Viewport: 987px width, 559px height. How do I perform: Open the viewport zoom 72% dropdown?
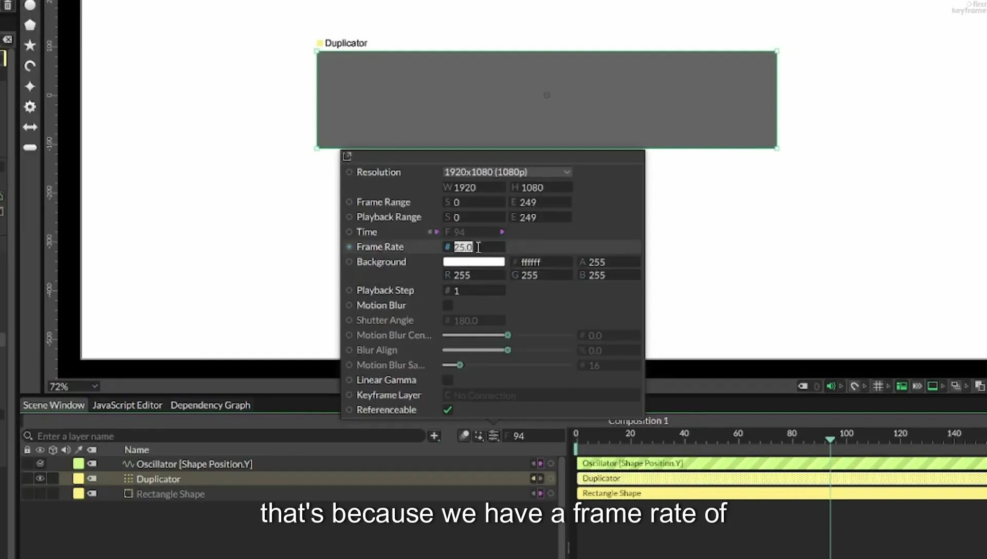[73, 386]
